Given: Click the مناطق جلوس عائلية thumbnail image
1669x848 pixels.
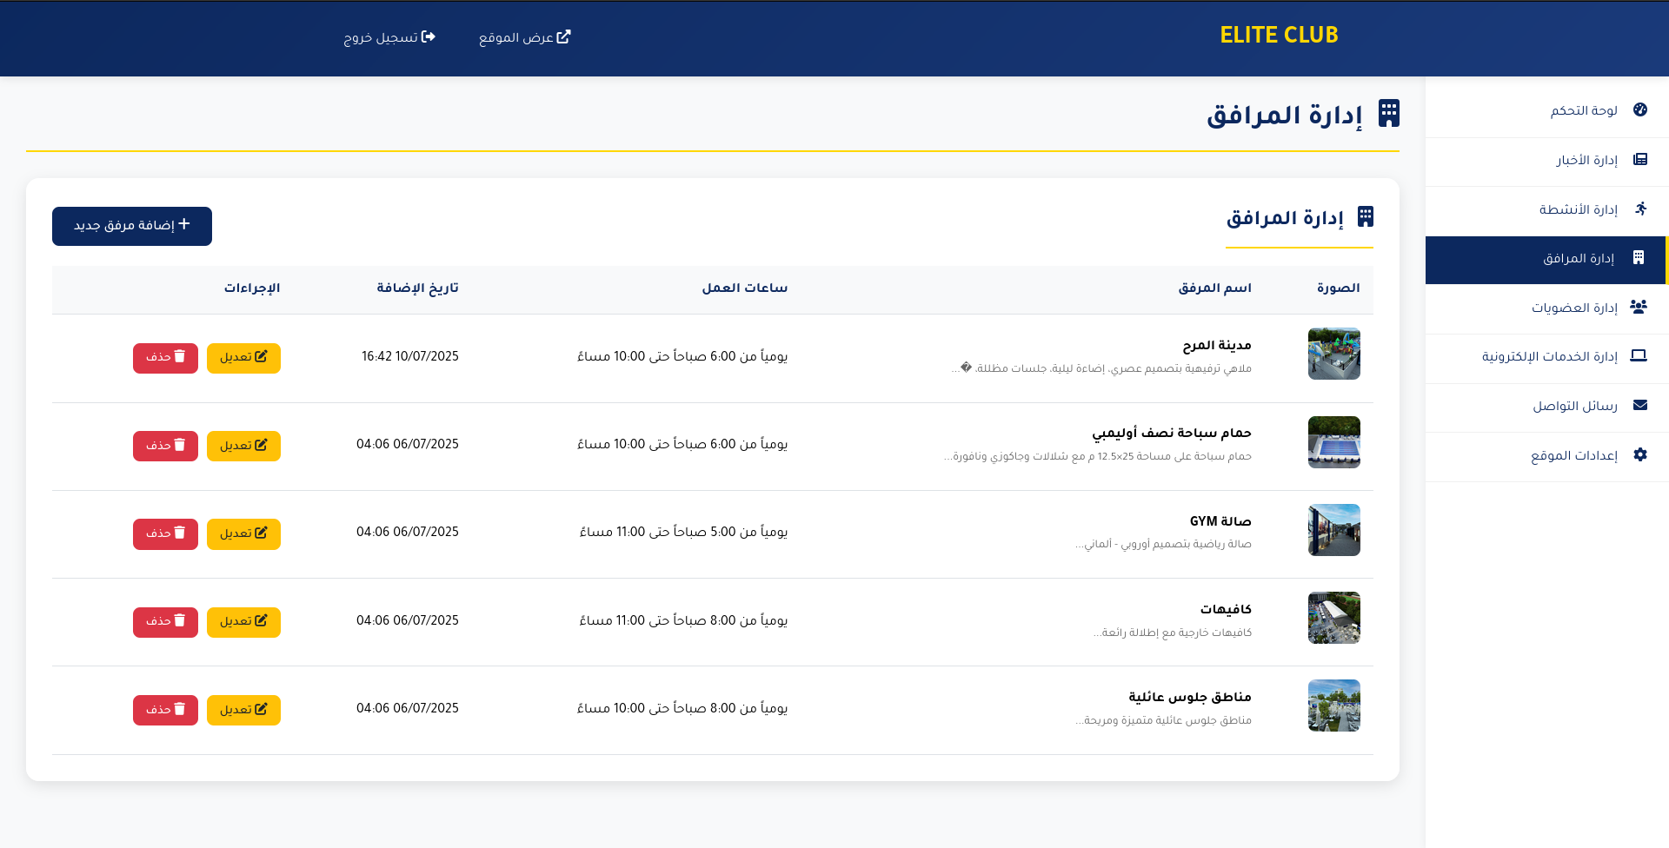Looking at the screenshot, I should [1334, 706].
